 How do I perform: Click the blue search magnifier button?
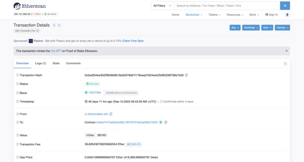(285, 6)
